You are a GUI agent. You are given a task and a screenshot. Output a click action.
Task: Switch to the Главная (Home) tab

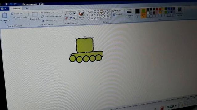click(x=16, y=9)
